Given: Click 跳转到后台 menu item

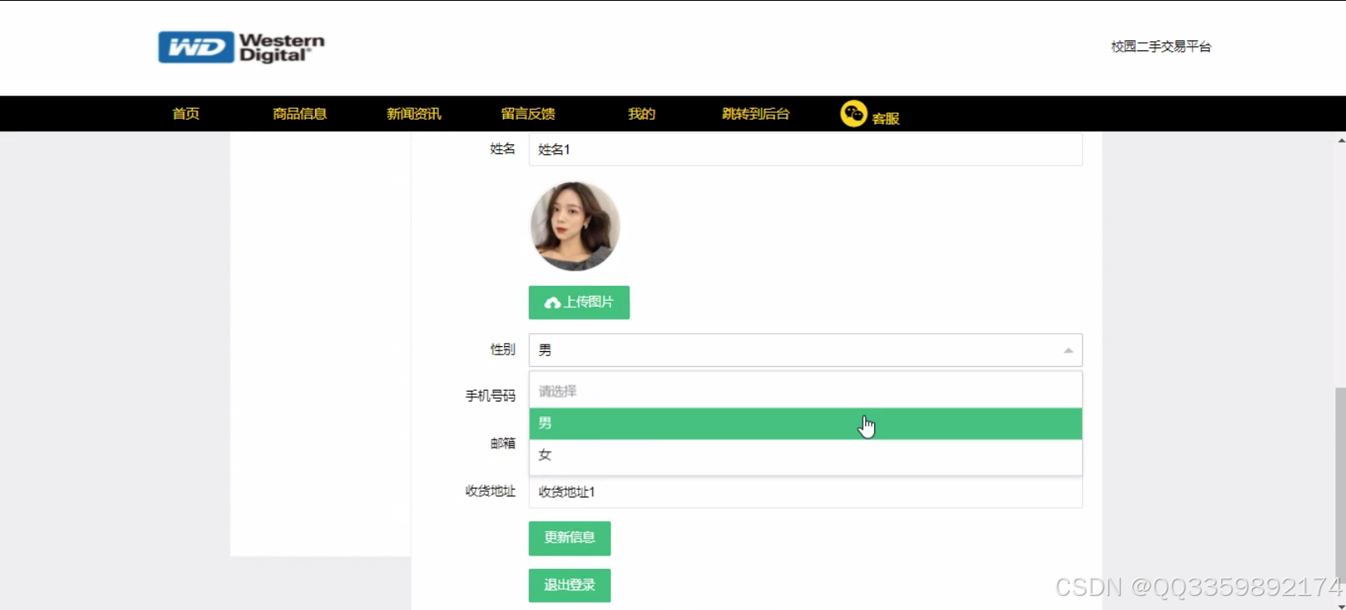Looking at the screenshot, I should click(x=755, y=114).
